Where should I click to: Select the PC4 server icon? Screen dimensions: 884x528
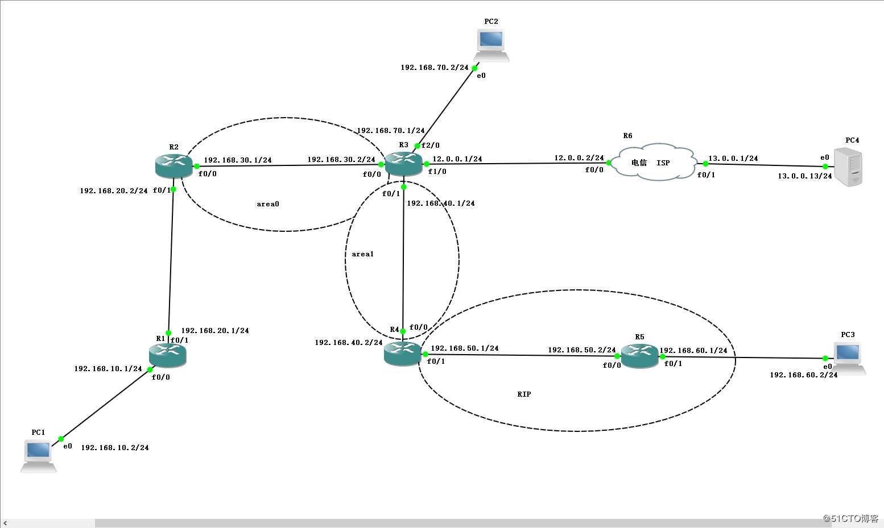848,167
